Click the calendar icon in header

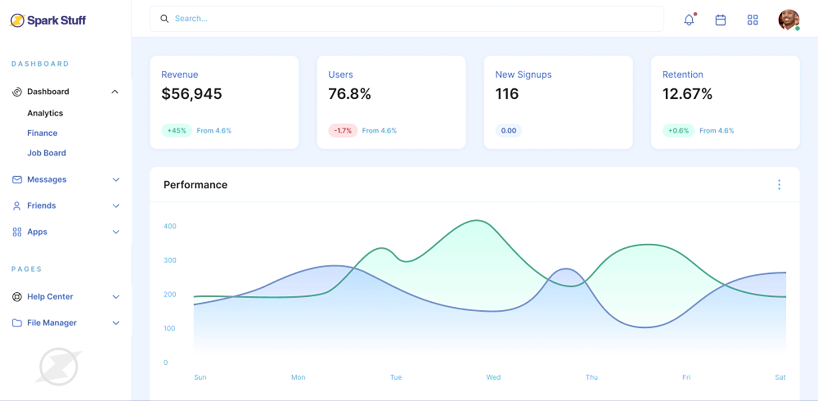720,20
